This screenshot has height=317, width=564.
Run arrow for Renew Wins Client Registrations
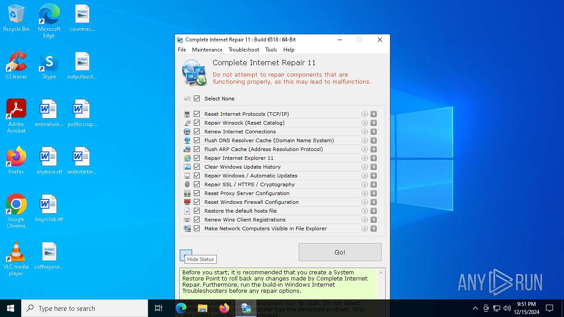374,220
